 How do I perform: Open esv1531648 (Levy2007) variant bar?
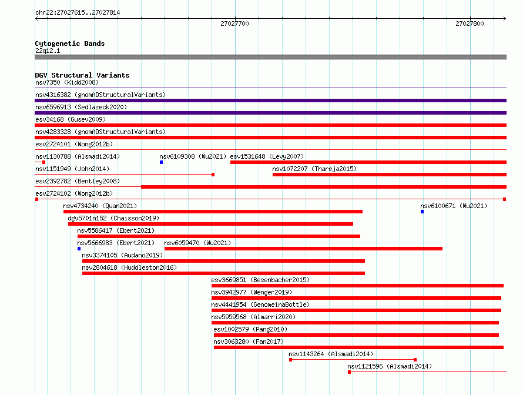368,162
